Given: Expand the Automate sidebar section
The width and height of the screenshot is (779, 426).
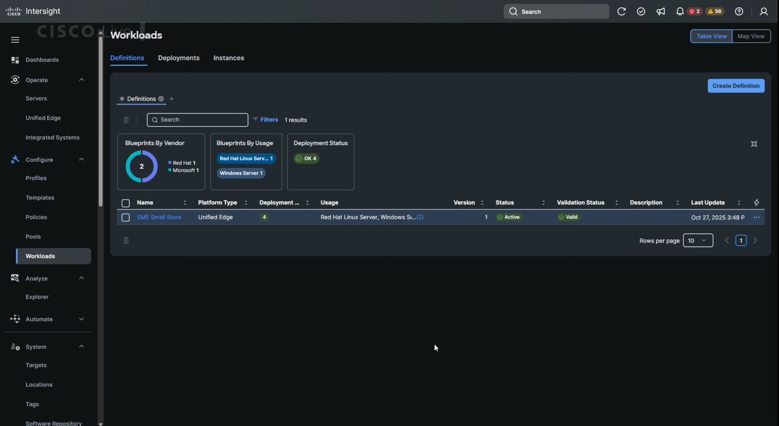Looking at the screenshot, I should pos(81,319).
